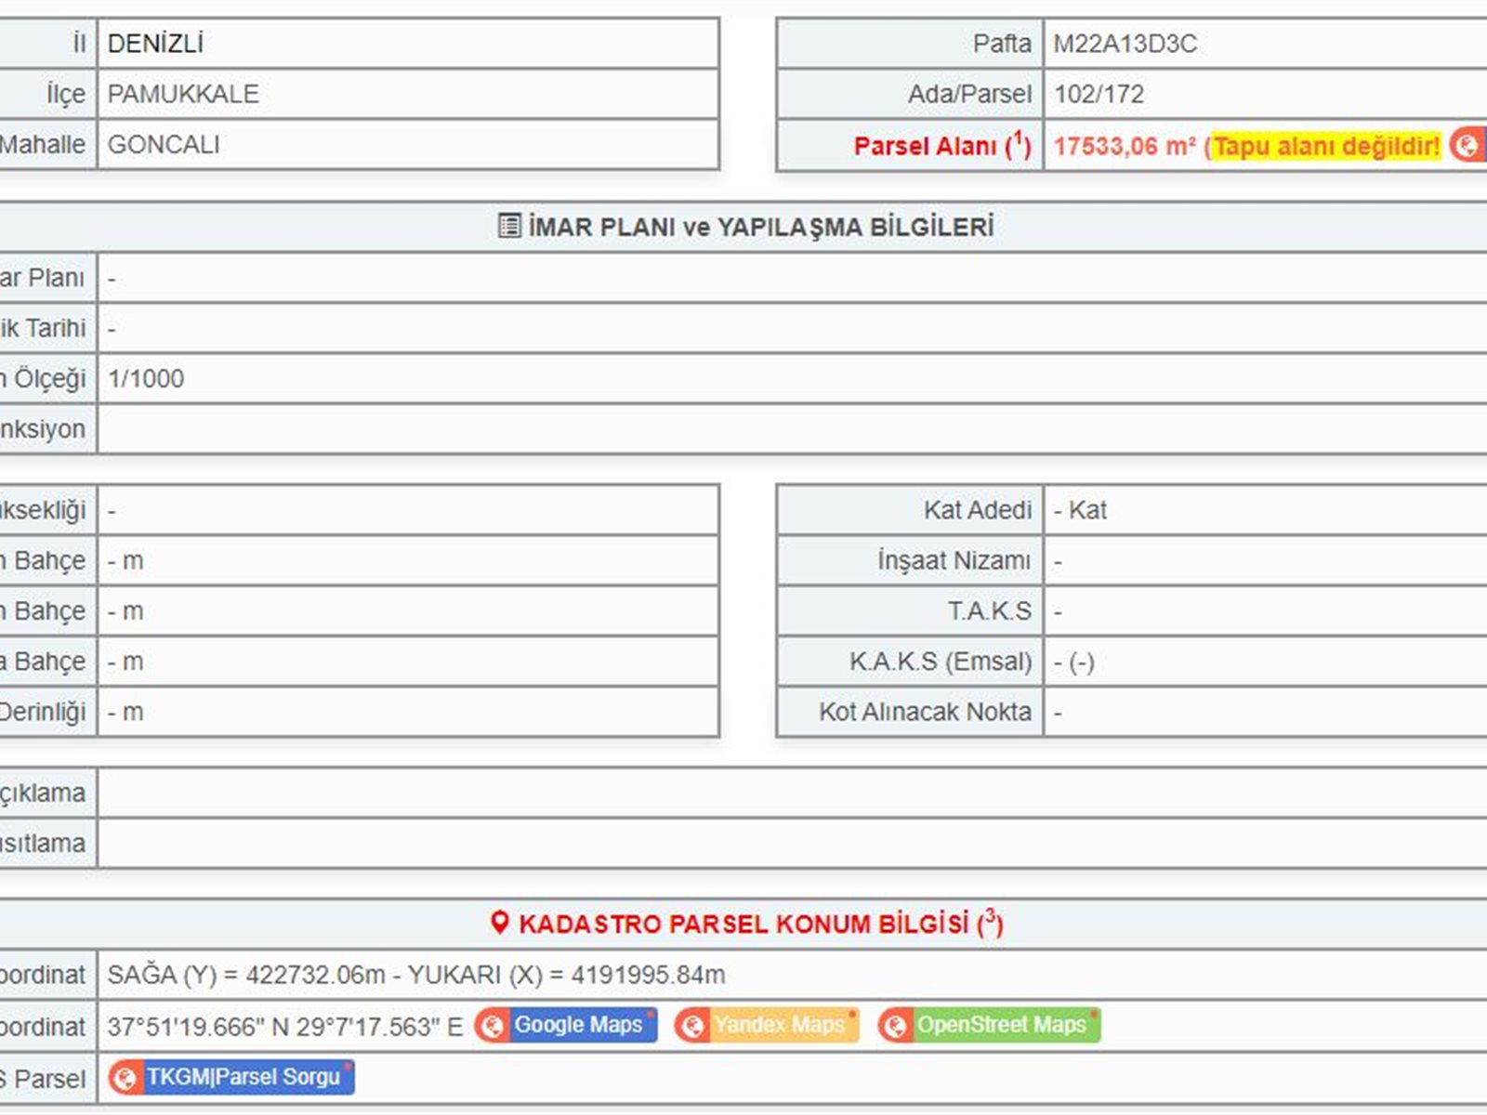The width and height of the screenshot is (1487, 1115).
Task: Click the list icon before İMAR PLANI heading
Action: click(x=509, y=226)
